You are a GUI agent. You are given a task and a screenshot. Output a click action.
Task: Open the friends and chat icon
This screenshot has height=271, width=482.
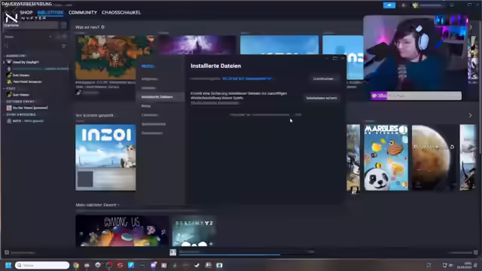click(475, 253)
